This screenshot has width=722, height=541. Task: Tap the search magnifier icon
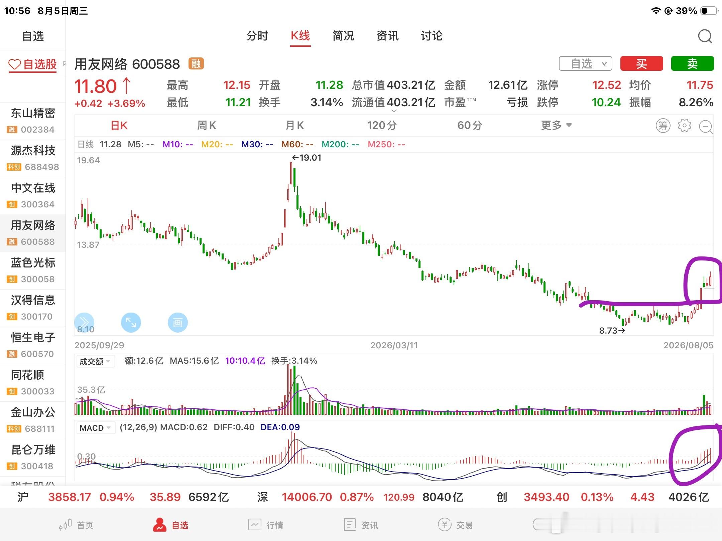[x=705, y=36]
